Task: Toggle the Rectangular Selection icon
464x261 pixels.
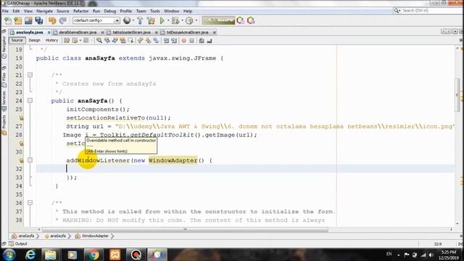Action: [130, 41]
